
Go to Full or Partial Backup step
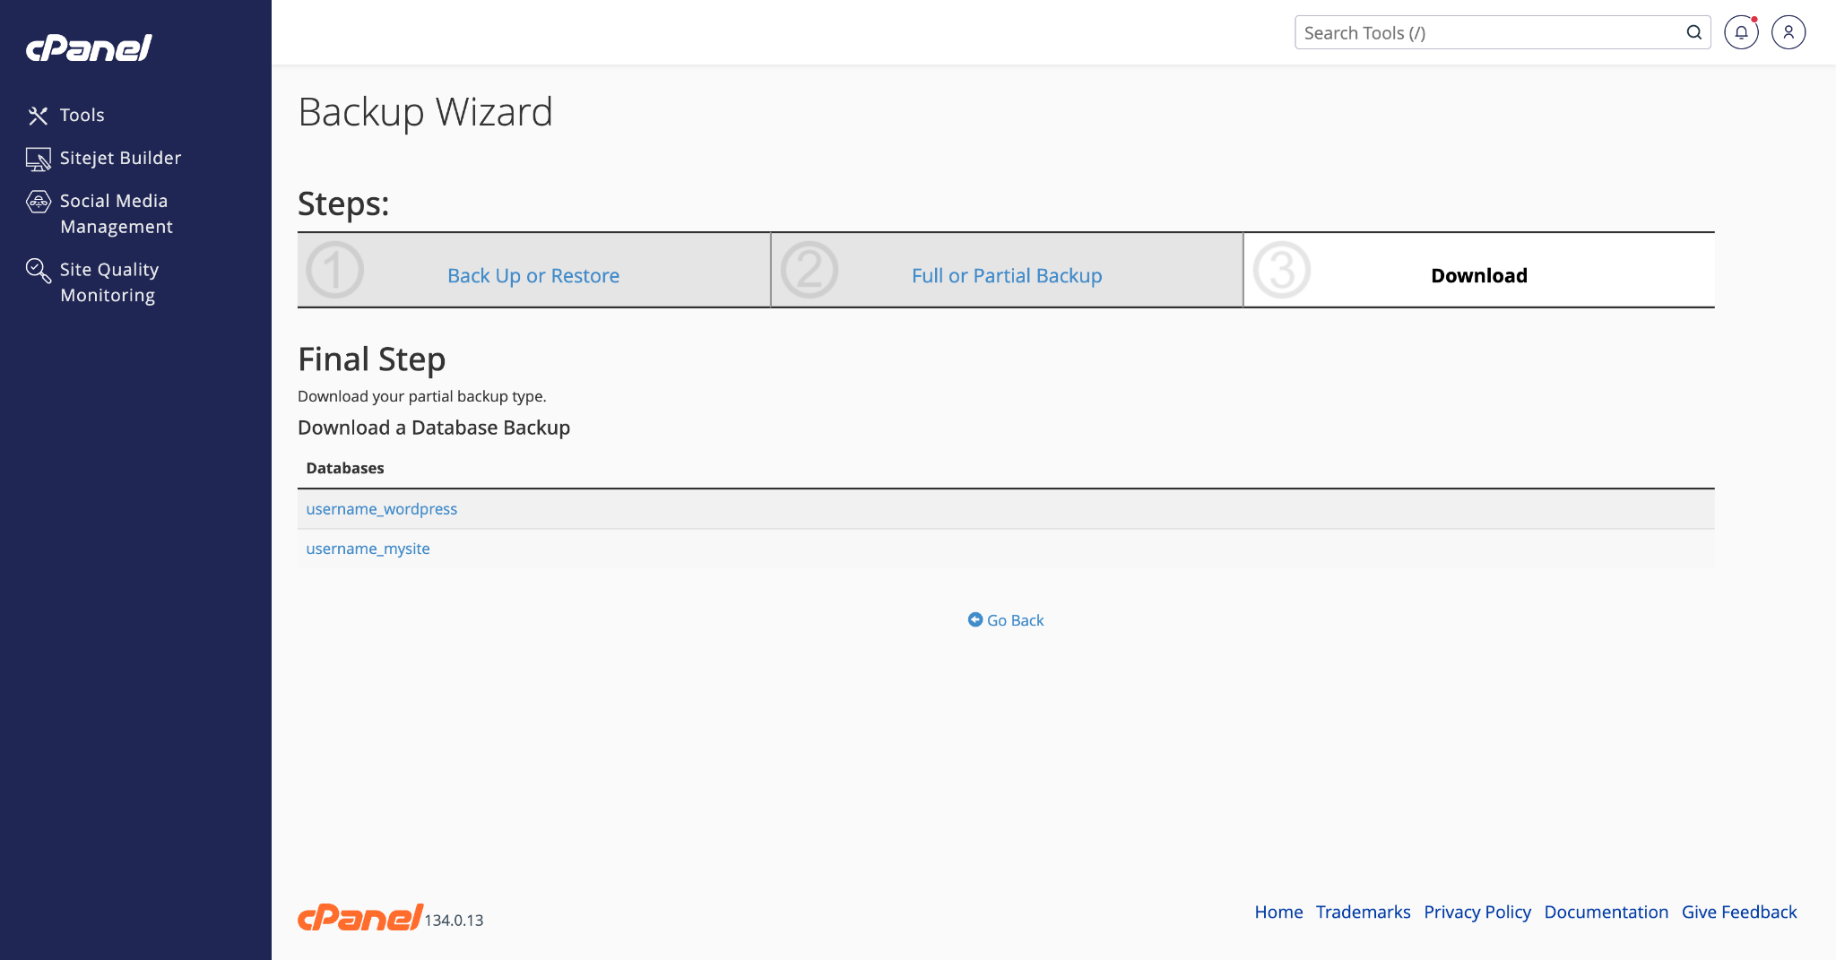tap(1007, 276)
